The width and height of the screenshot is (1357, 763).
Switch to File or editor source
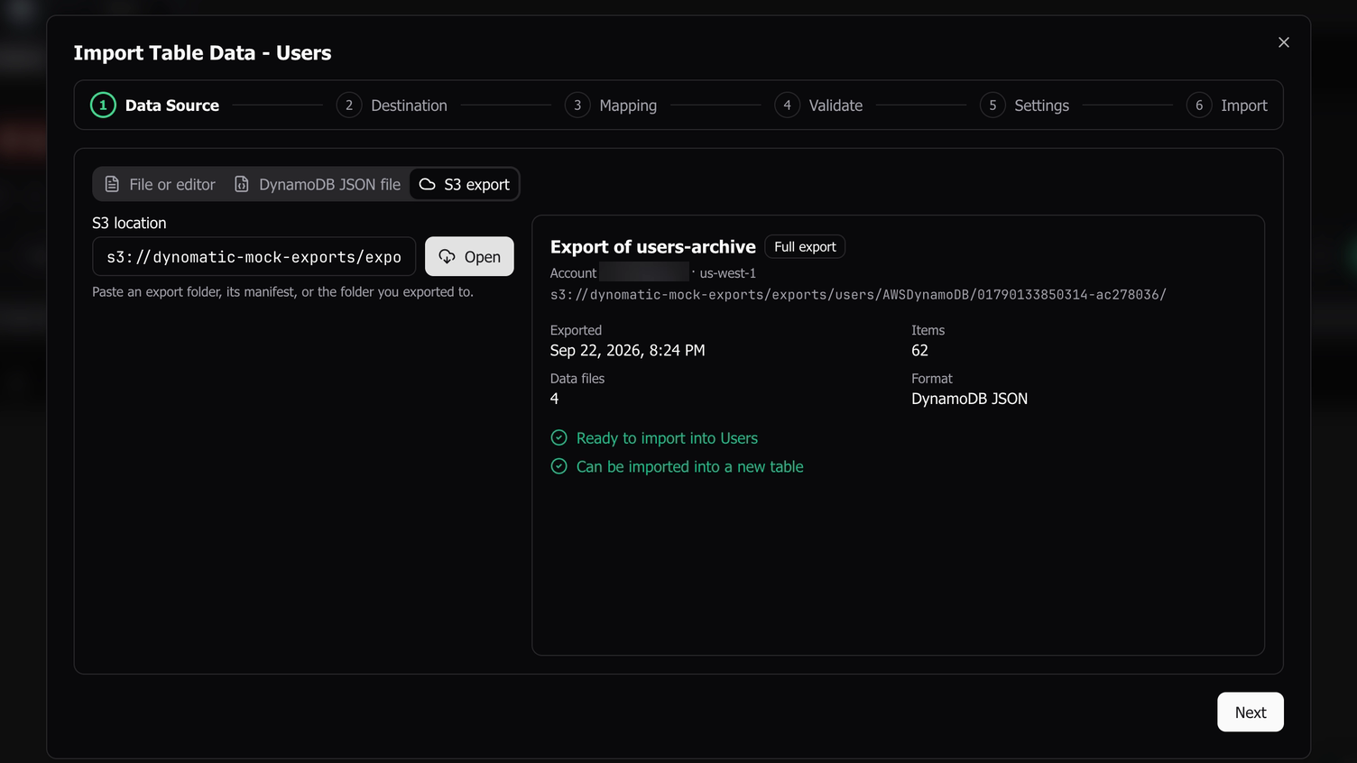coord(160,184)
